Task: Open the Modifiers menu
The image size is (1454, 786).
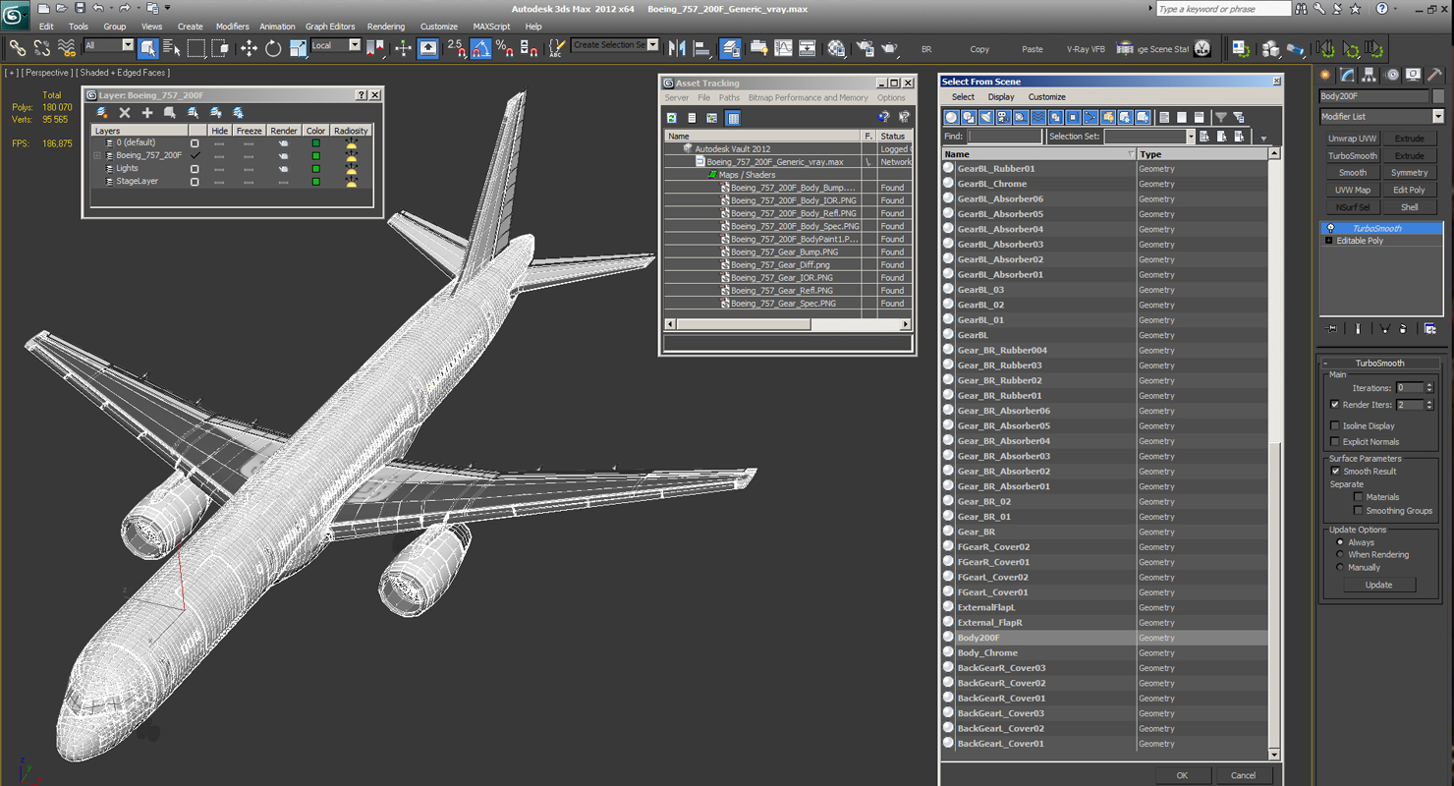Action: (x=232, y=27)
